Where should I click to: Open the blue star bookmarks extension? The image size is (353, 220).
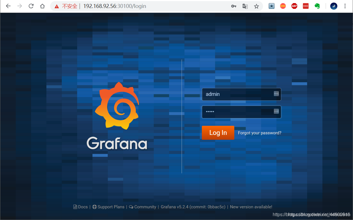[272, 6]
